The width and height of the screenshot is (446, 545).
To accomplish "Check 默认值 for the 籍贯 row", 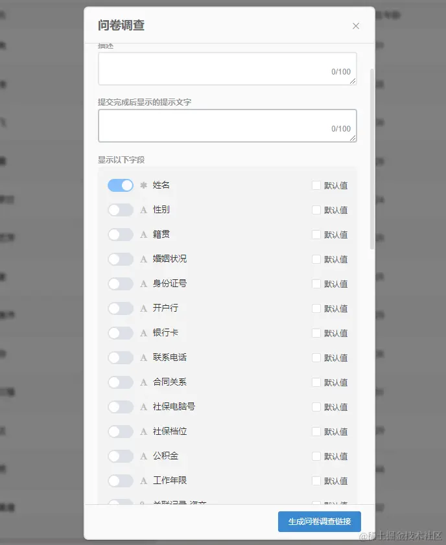I will click(x=316, y=235).
